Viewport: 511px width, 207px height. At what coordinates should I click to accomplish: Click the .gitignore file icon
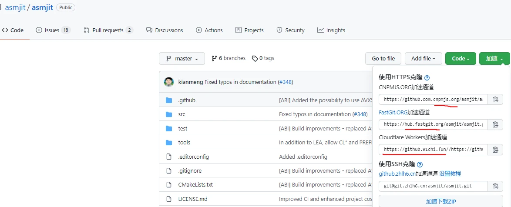169,170
